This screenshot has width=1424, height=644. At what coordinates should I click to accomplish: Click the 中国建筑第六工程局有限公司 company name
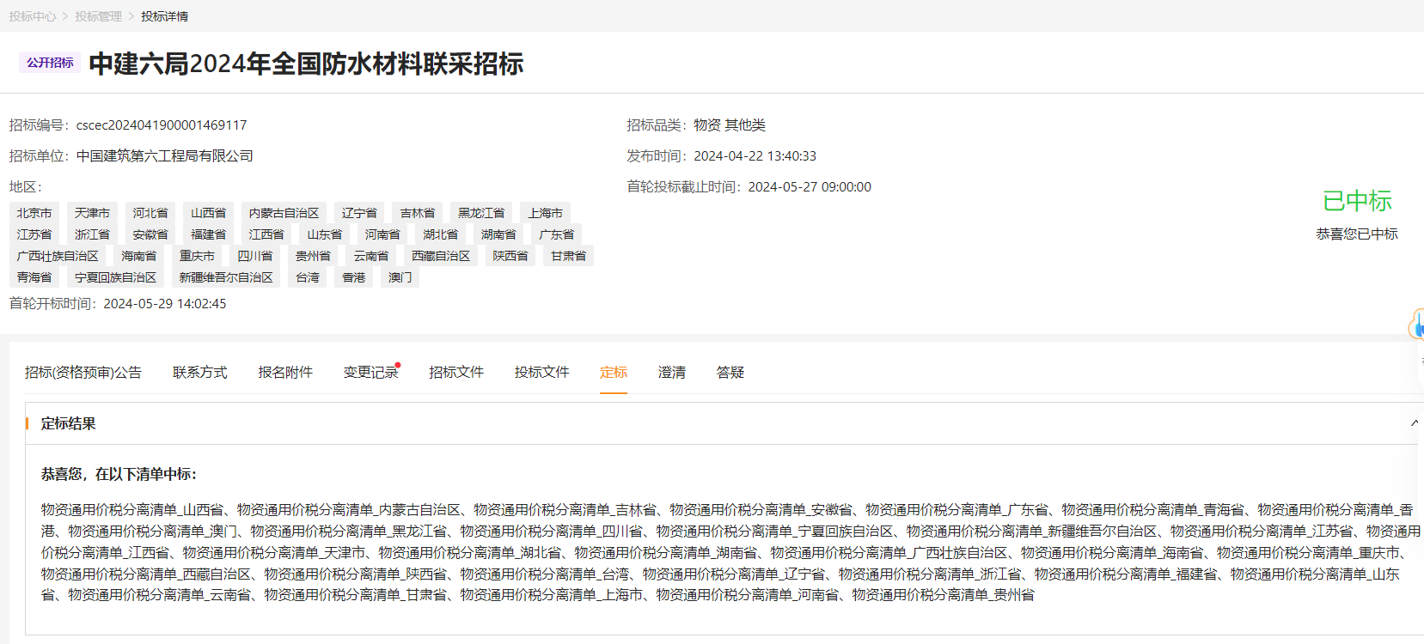pos(165,156)
